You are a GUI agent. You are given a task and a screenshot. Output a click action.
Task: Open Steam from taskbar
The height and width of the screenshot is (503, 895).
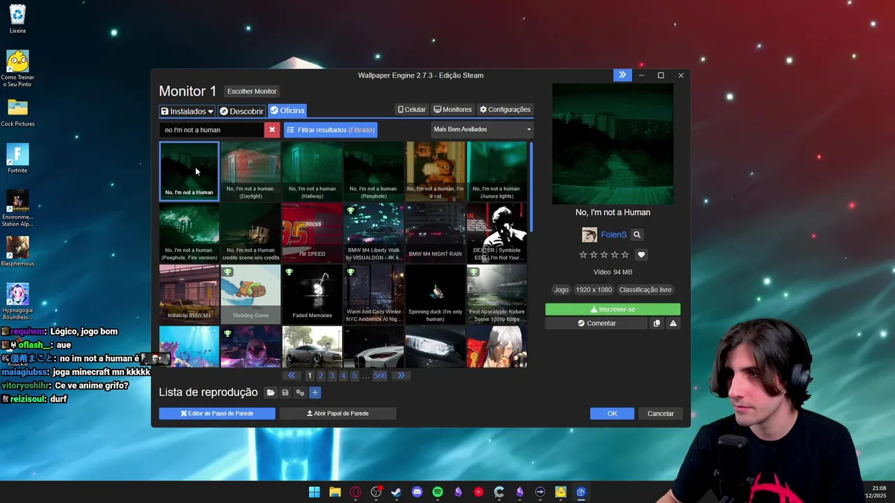pos(396,492)
